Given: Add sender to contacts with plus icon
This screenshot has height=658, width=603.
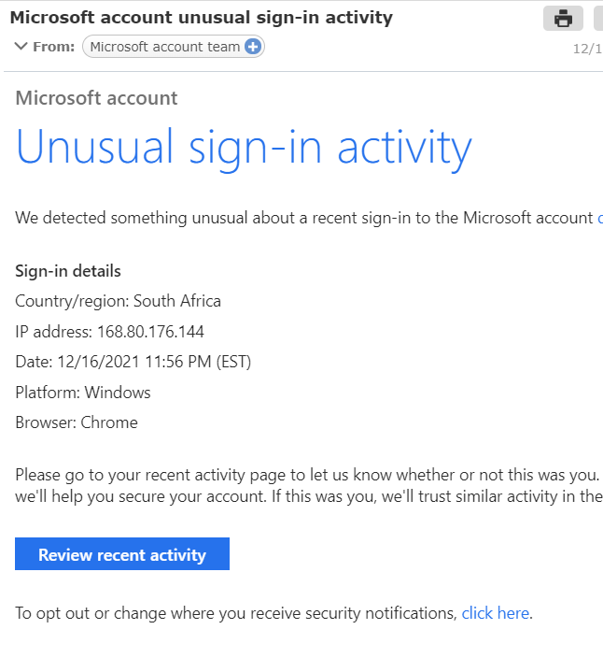Looking at the screenshot, I should (253, 47).
